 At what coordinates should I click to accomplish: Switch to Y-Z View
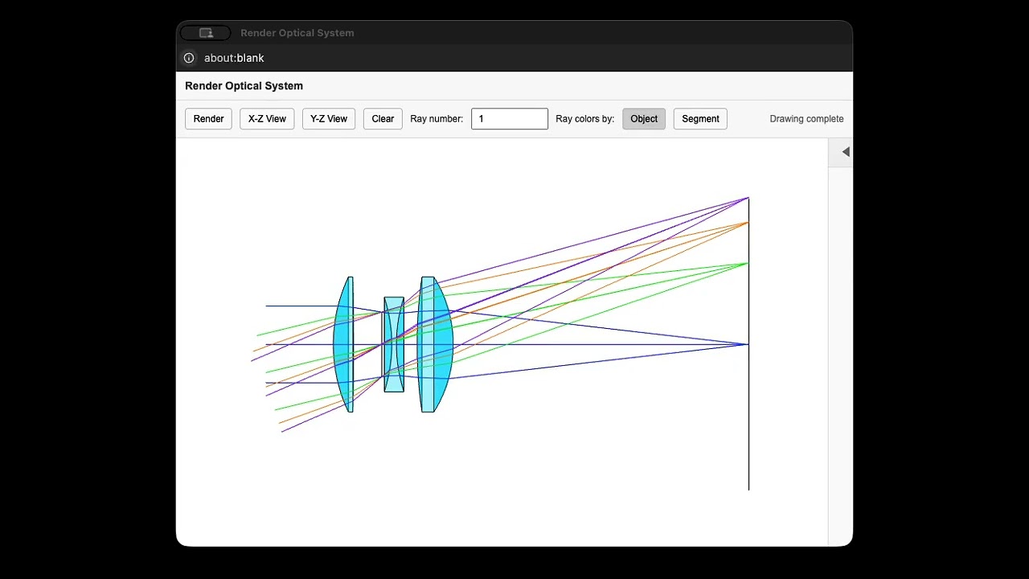point(329,119)
